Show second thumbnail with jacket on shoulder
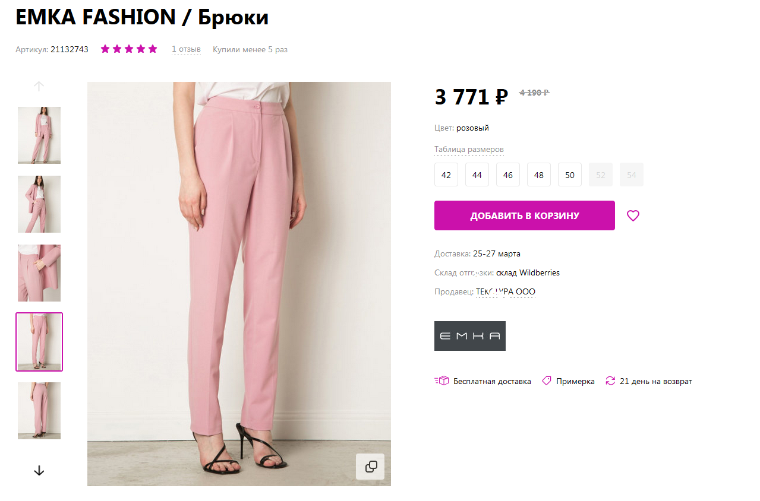The width and height of the screenshot is (760, 501). pos(39,204)
